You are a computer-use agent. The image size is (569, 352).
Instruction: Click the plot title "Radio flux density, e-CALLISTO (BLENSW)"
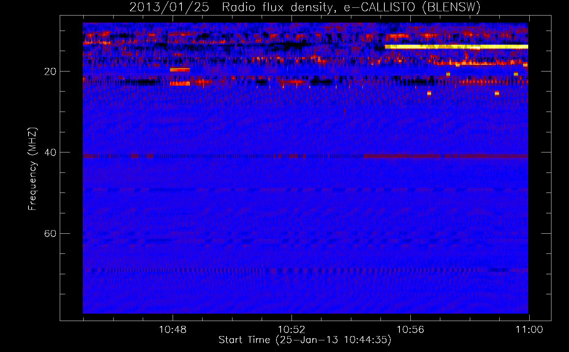(351, 7)
